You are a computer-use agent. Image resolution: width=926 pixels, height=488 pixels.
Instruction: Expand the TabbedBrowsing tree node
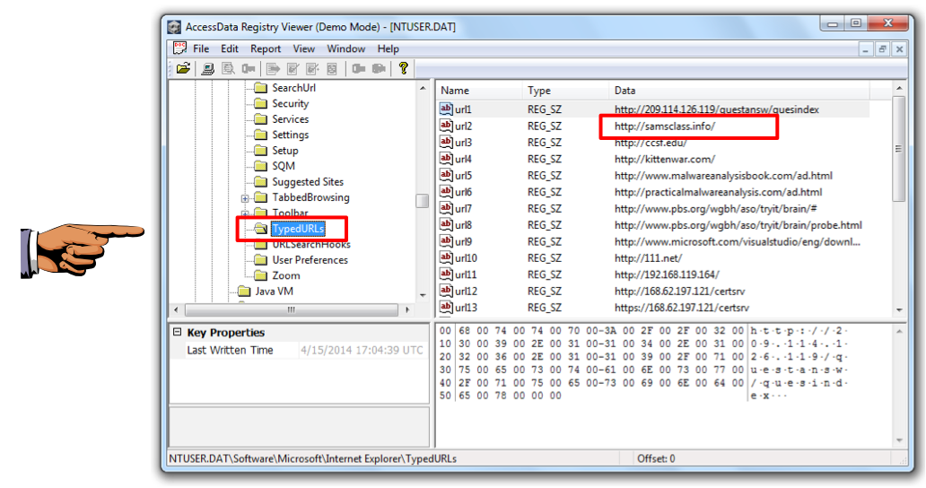click(244, 198)
